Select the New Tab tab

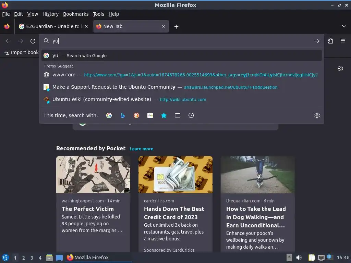(x=131, y=26)
